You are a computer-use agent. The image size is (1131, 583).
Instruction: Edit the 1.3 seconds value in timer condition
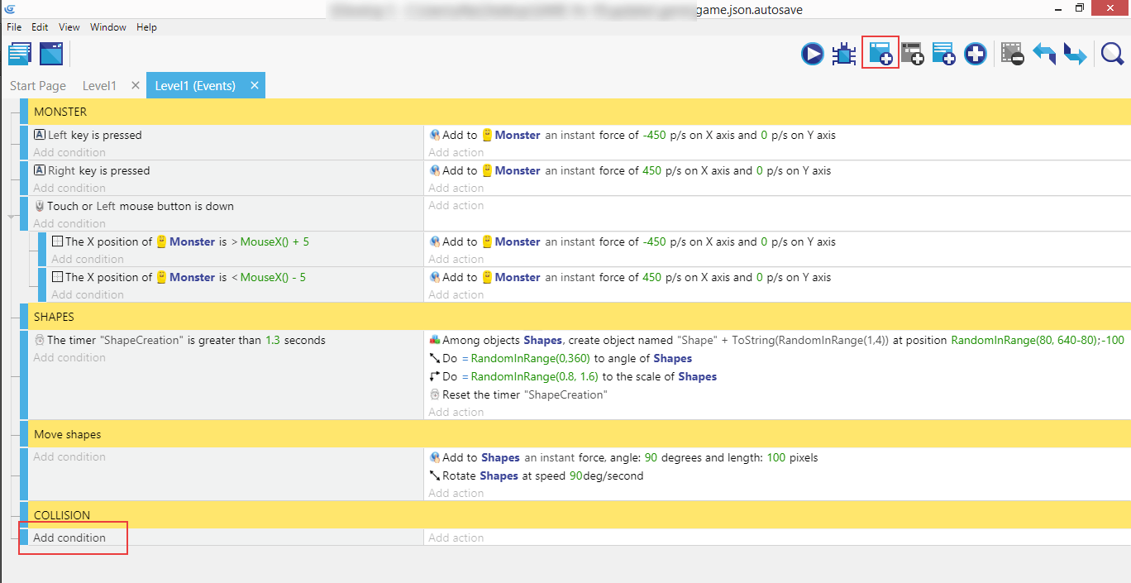pos(273,340)
